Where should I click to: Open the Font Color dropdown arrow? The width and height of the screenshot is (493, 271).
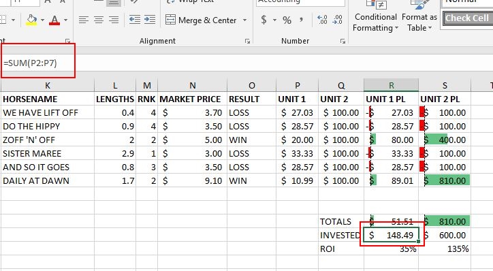click(x=66, y=20)
